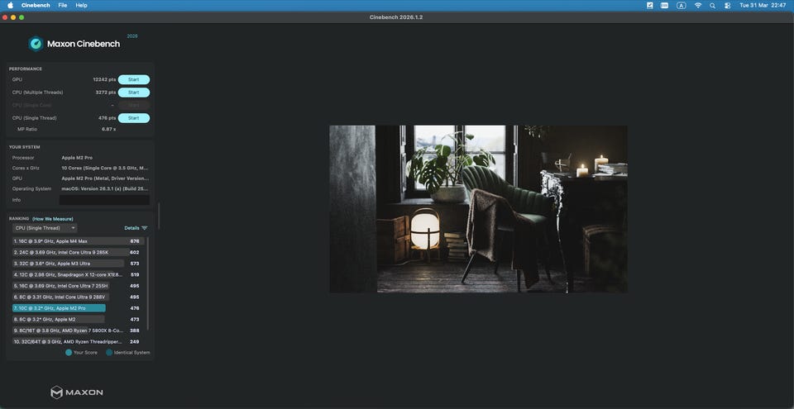Click the Maxon Cinebench logo icon
Screen dimensions: 794x409
(36, 44)
